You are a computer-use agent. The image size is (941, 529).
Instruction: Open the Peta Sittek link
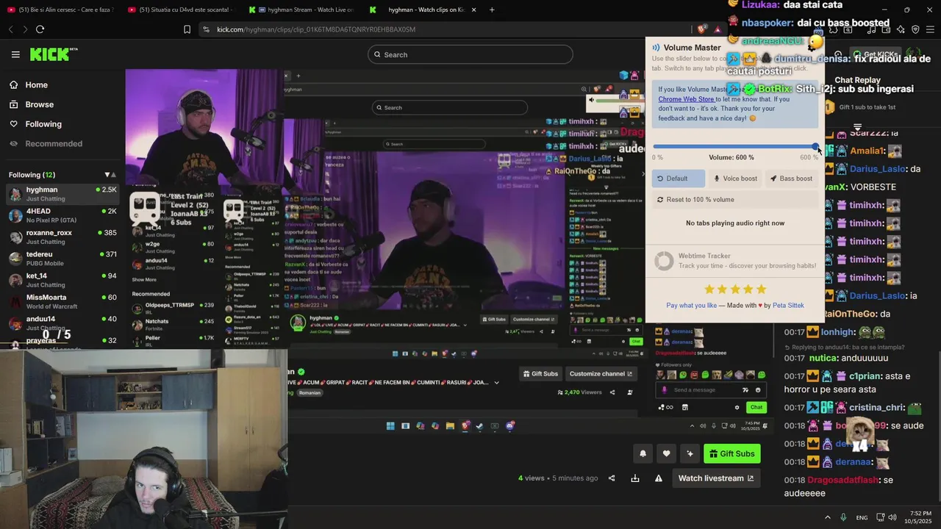[x=788, y=306]
